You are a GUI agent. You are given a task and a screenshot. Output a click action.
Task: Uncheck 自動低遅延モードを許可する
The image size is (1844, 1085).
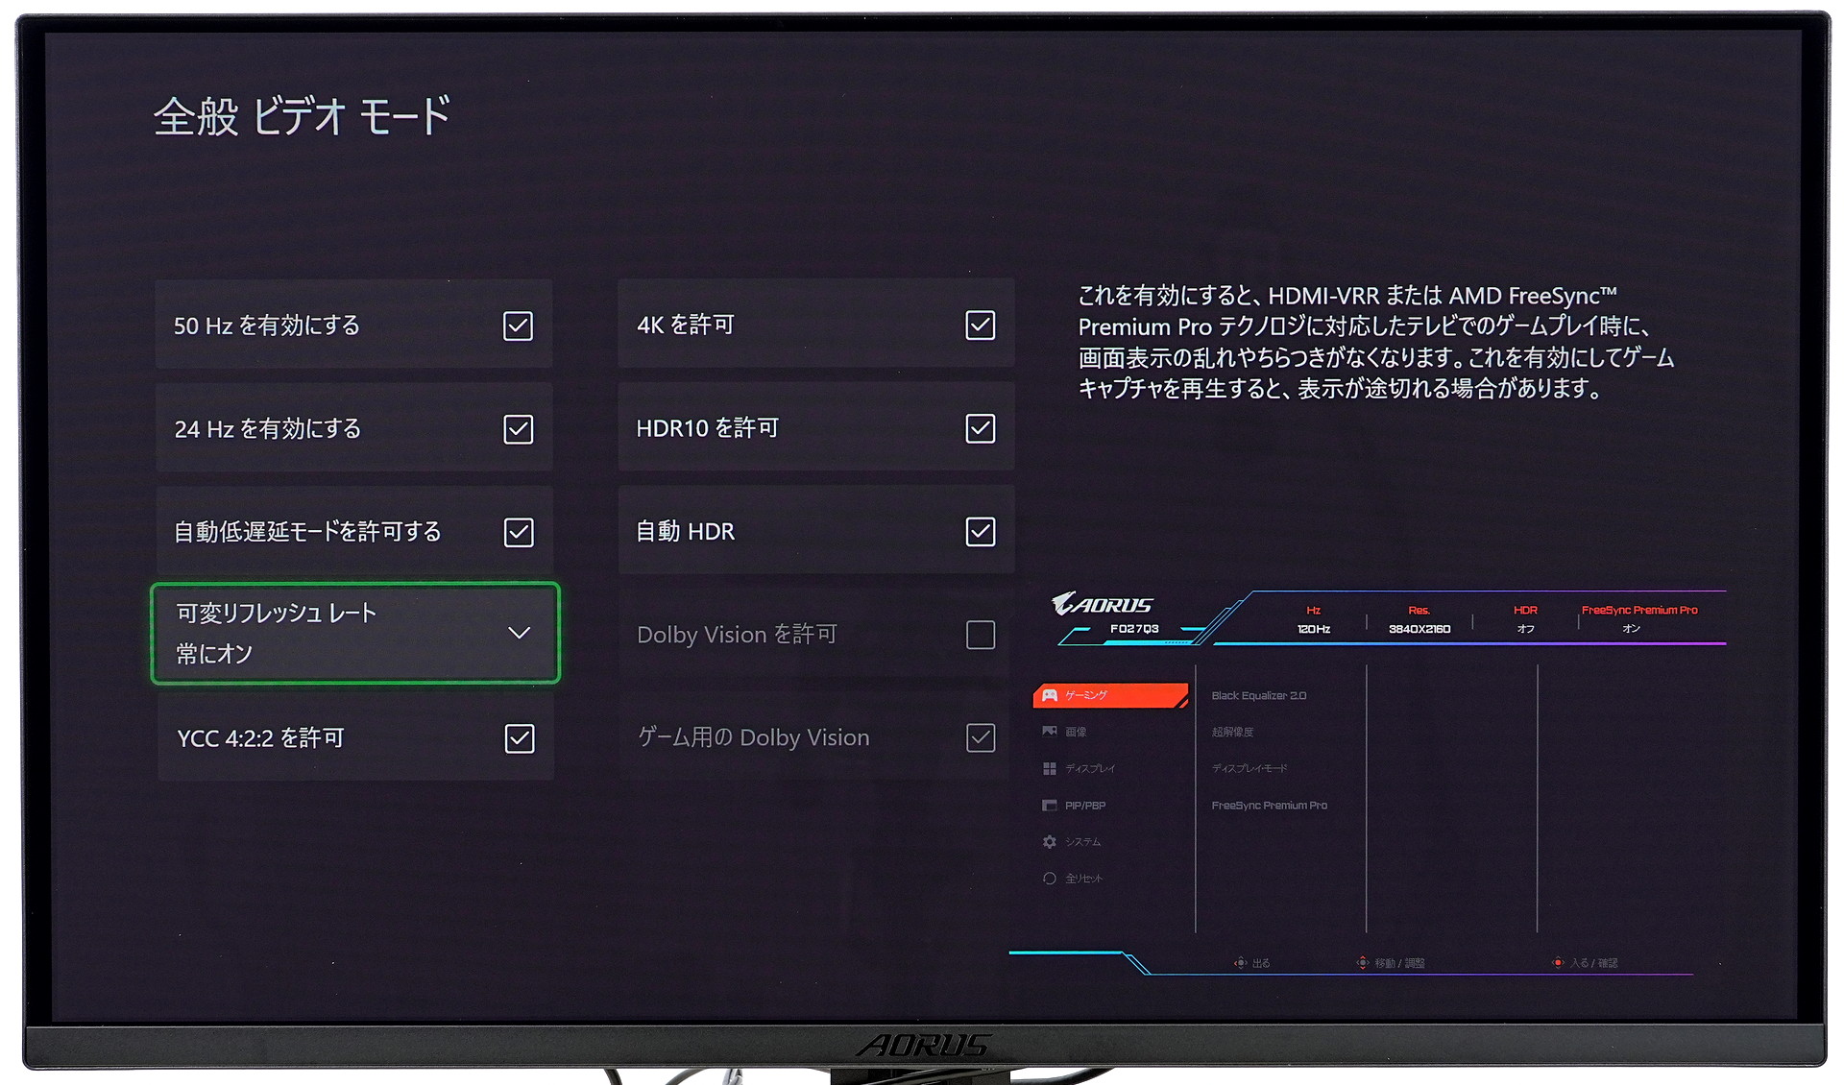click(519, 532)
